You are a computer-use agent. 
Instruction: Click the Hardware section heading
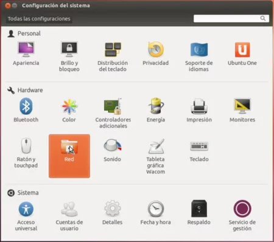click(30, 90)
